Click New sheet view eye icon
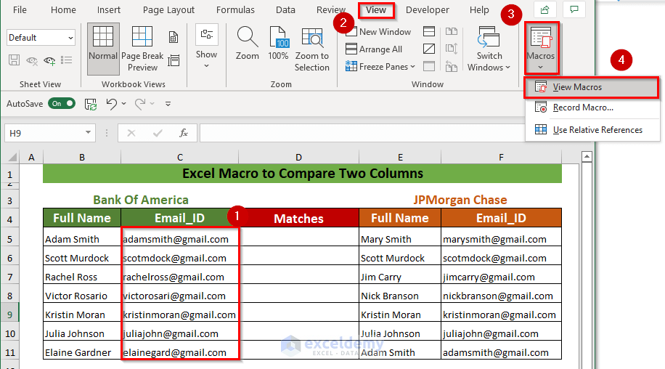This screenshot has height=369, width=665. point(49,60)
